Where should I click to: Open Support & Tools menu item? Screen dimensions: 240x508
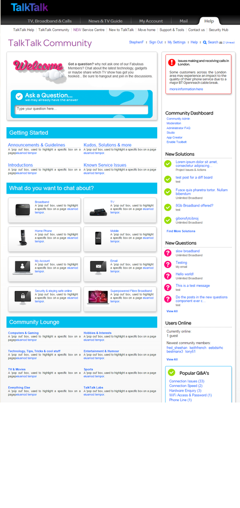172,30
